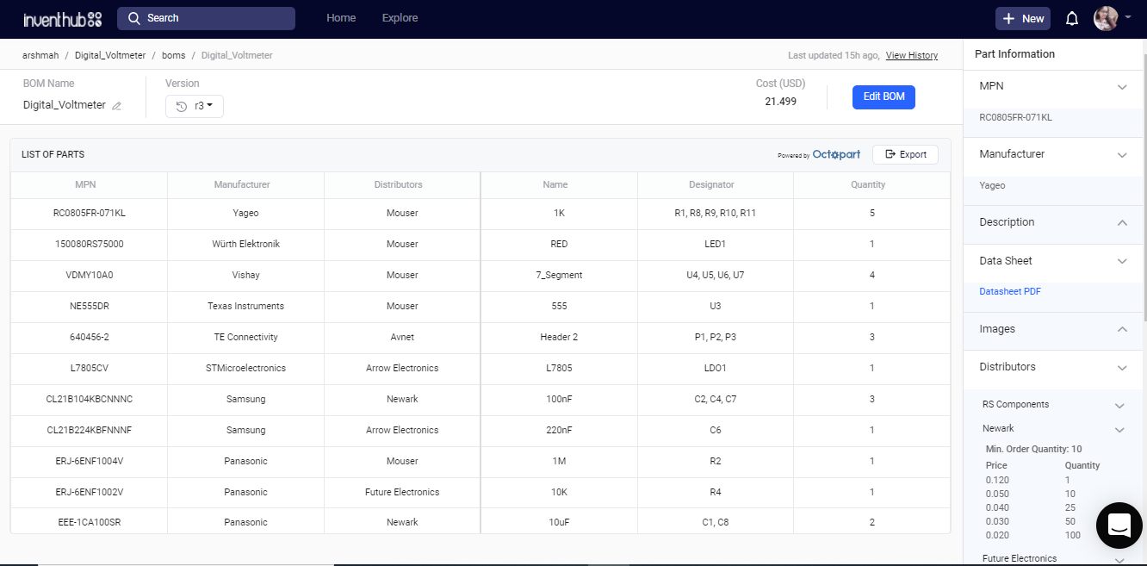Click the Avnet distributor cell
Viewport: 1147px width, 566px height.
tap(402, 337)
